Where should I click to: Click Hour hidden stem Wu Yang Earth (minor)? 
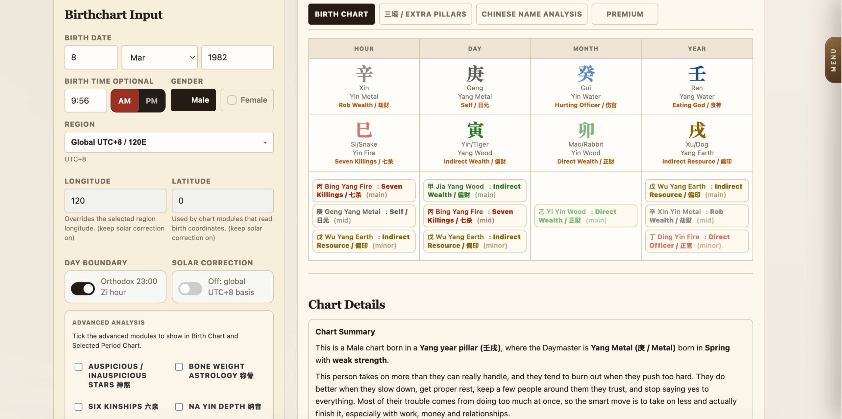364,241
